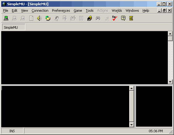Open the Connection menu
Viewport: 174px width, 135px height.
40,11
